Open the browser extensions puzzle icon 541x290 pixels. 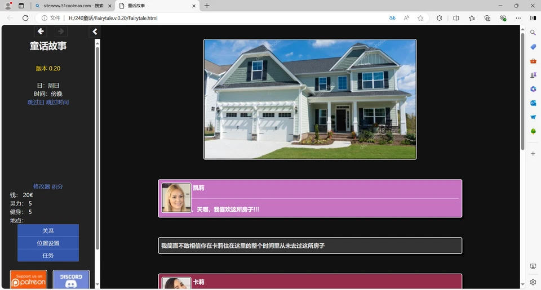point(440,18)
